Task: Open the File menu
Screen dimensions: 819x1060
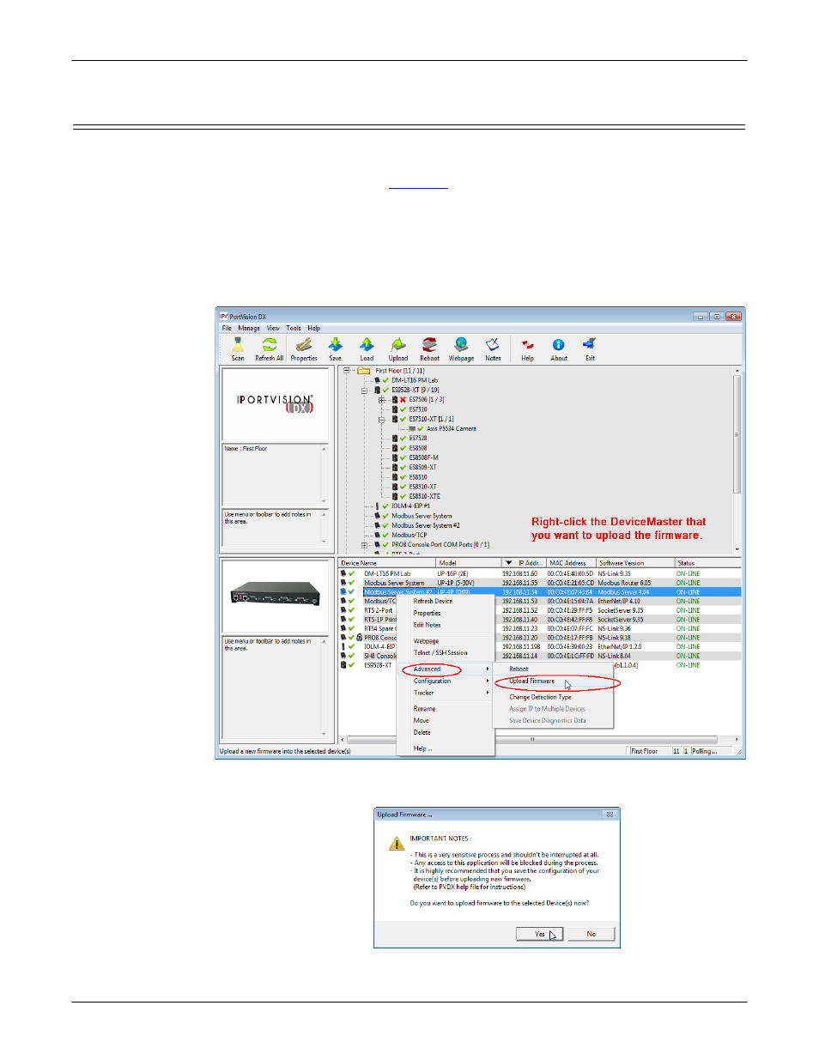Action: click(227, 328)
